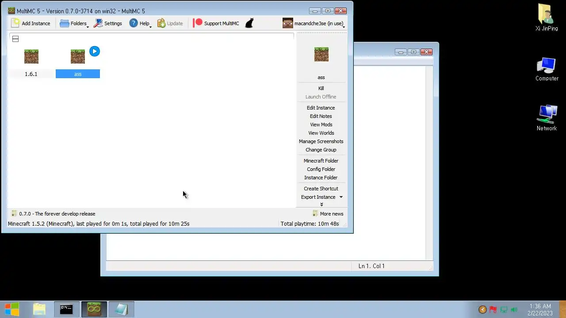Open the Xi JinPing desktop folder
Viewport: 566px width, 318px height.
point(547,18)
